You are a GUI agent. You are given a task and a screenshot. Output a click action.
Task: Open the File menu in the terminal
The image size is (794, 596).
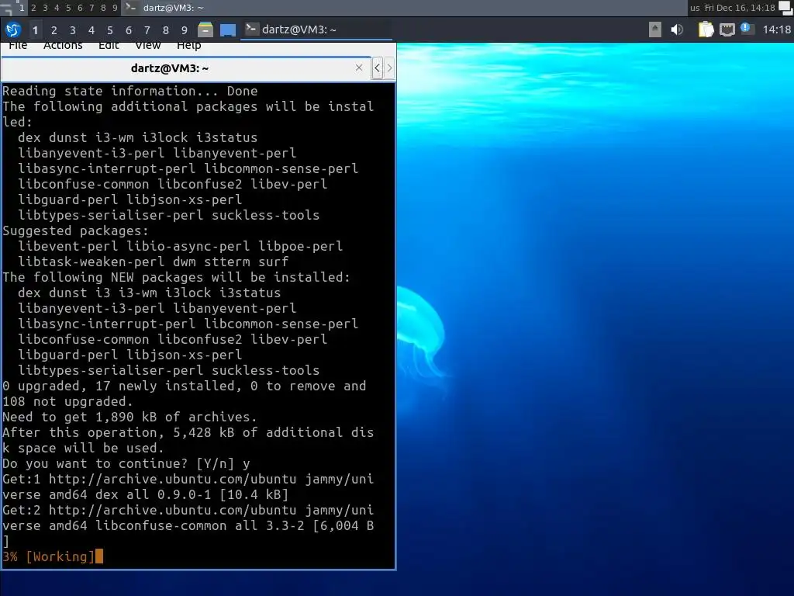18,46
